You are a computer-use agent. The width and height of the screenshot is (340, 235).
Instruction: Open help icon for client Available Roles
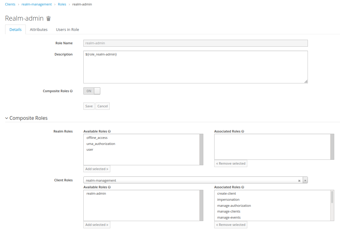[109, 187]
